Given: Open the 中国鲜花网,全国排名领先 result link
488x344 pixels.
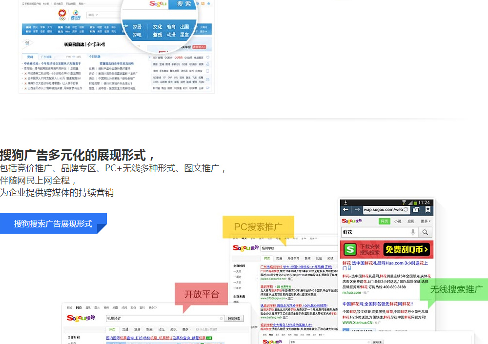Looking at the screenshot, I should click(378, 304).
